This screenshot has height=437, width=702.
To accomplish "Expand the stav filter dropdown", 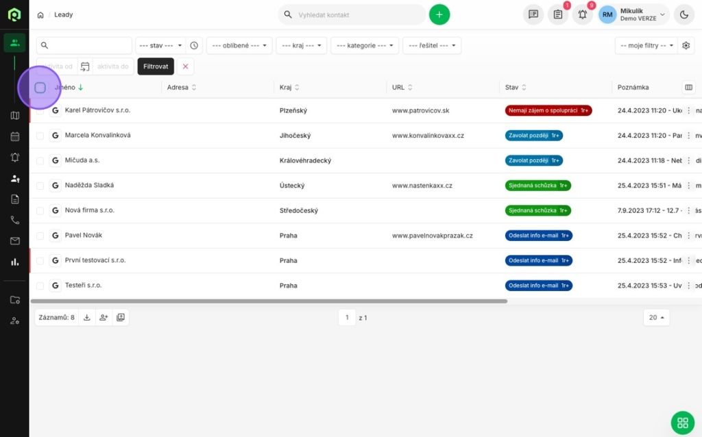I will pos(161,45).
